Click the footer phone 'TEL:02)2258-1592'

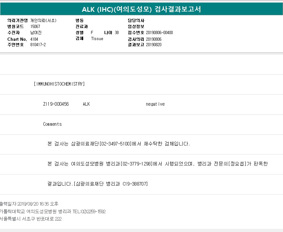[89, 211]
